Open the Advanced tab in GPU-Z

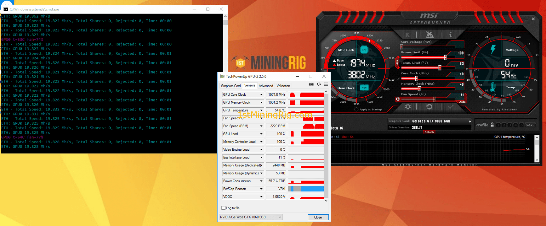(x=266, y=86)
